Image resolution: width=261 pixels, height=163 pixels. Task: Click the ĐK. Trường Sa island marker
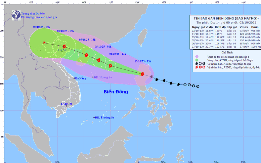tap(94, 117)
